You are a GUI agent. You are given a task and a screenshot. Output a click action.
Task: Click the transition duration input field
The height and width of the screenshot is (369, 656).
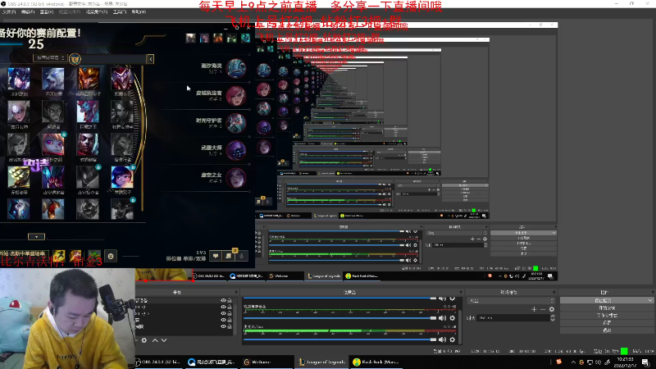point(514,318)
